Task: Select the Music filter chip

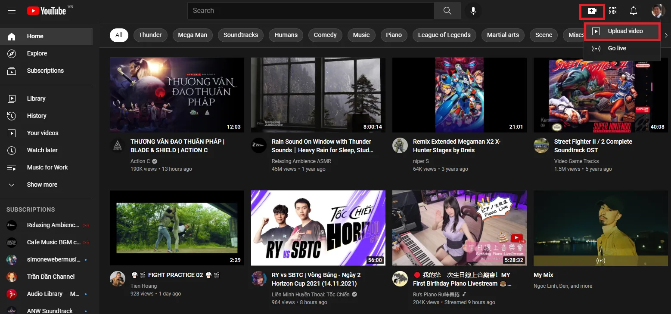Action: coord(361,35)
